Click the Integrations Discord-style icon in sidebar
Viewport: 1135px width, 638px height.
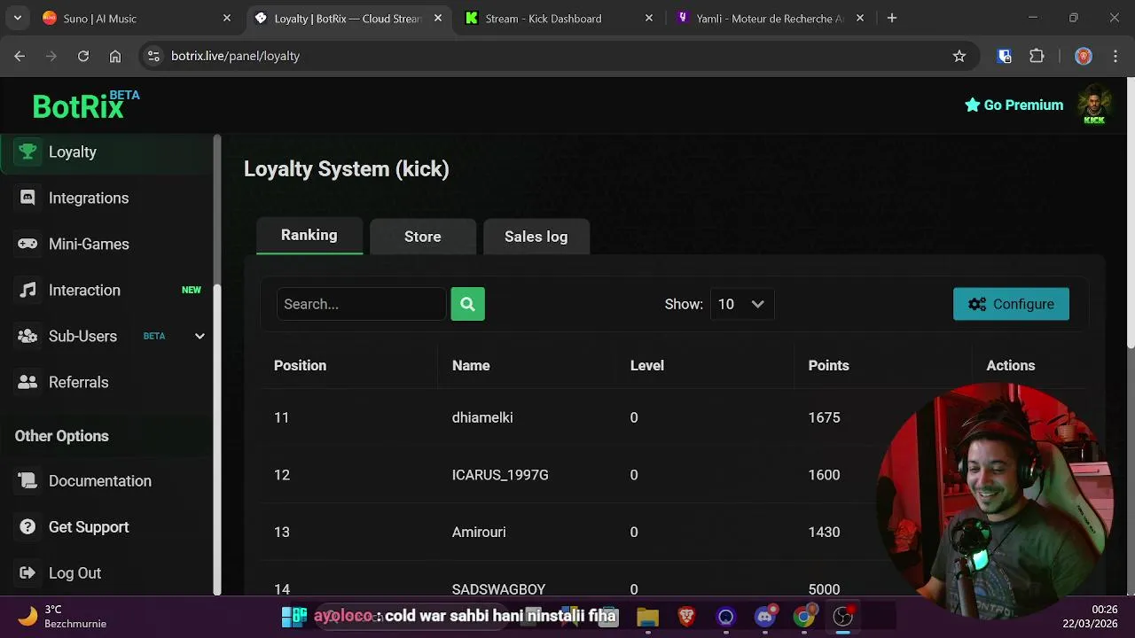(x=27, y=198)
